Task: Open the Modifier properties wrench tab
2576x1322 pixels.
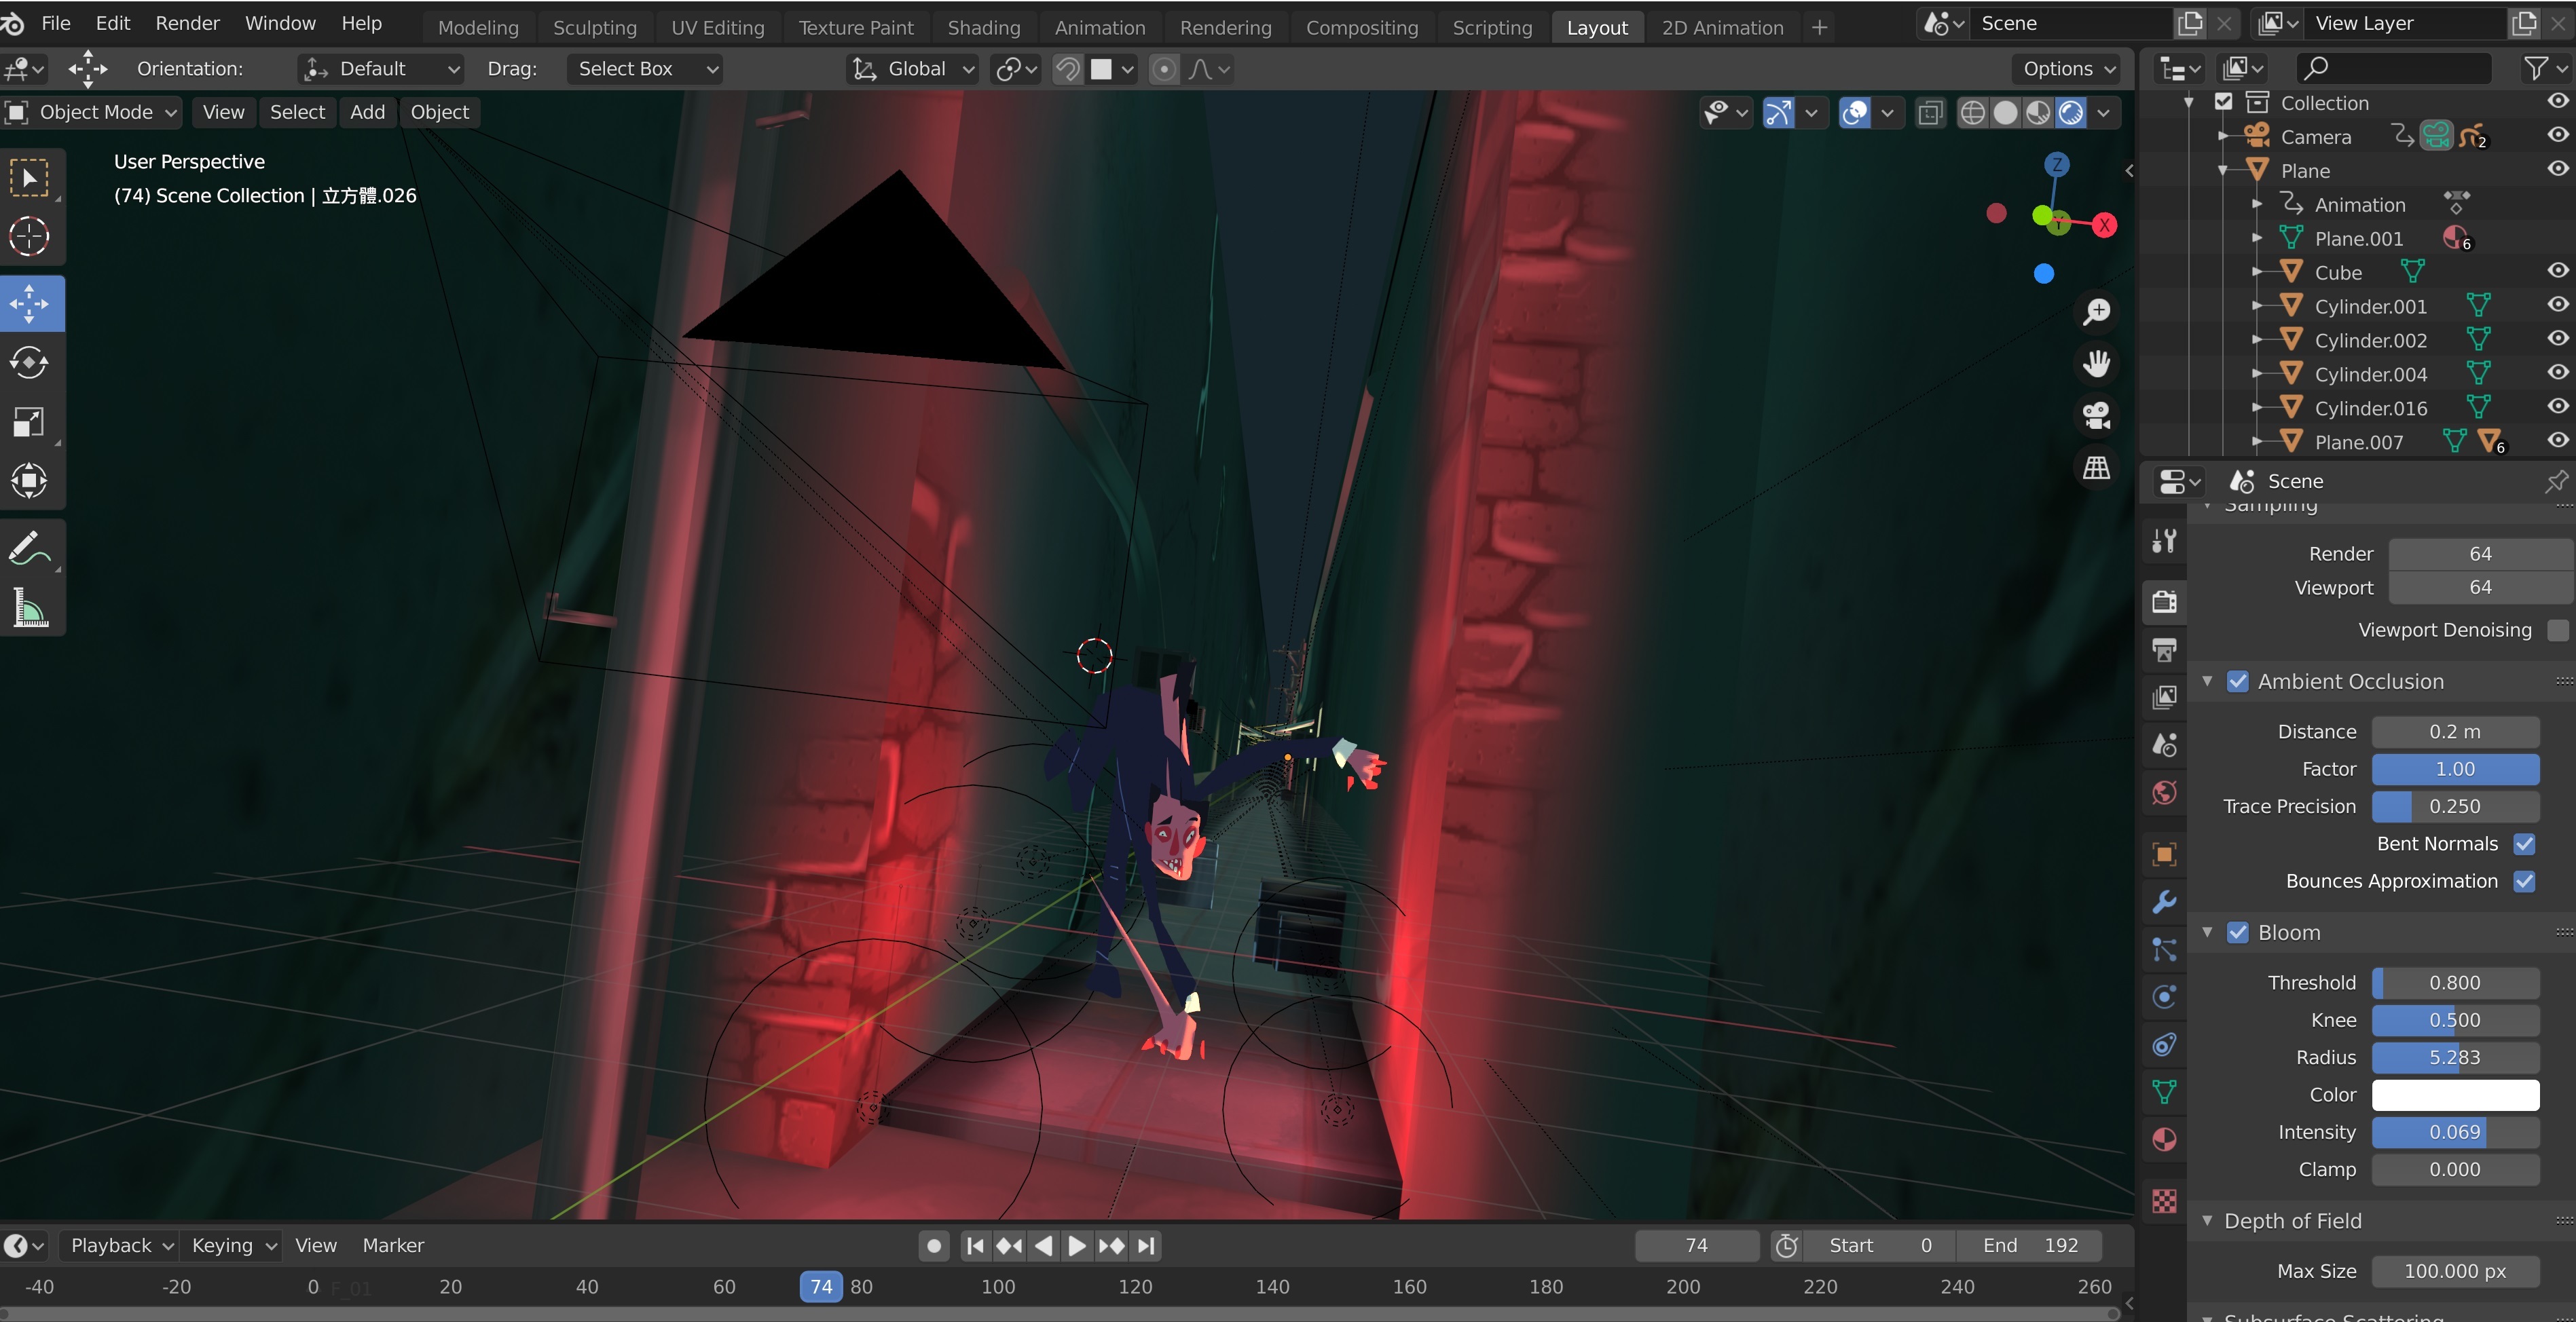Action: click(x=2164, y=903)
